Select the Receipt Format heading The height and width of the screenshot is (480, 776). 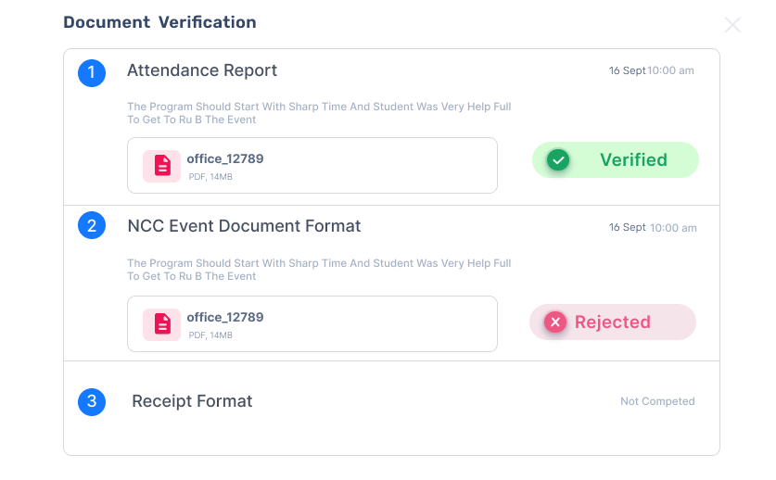pos(192,401)
